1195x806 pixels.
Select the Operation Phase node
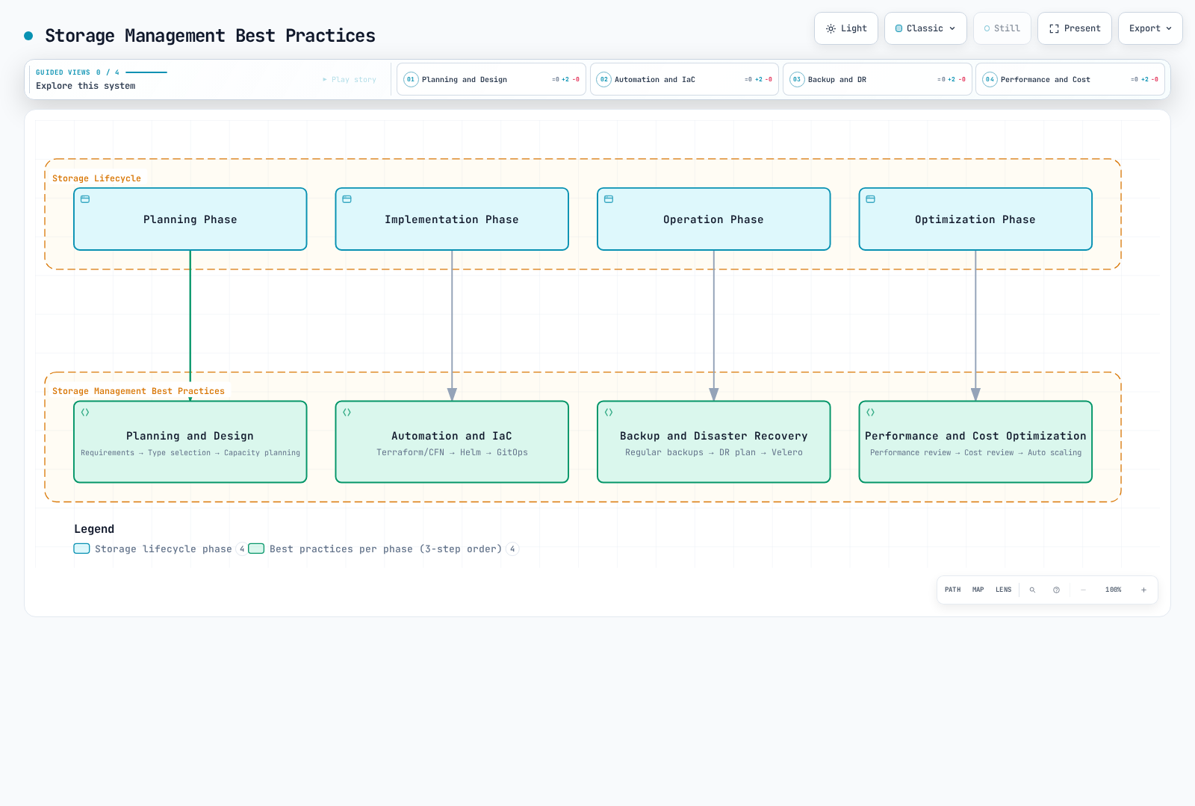pos(714,219)
